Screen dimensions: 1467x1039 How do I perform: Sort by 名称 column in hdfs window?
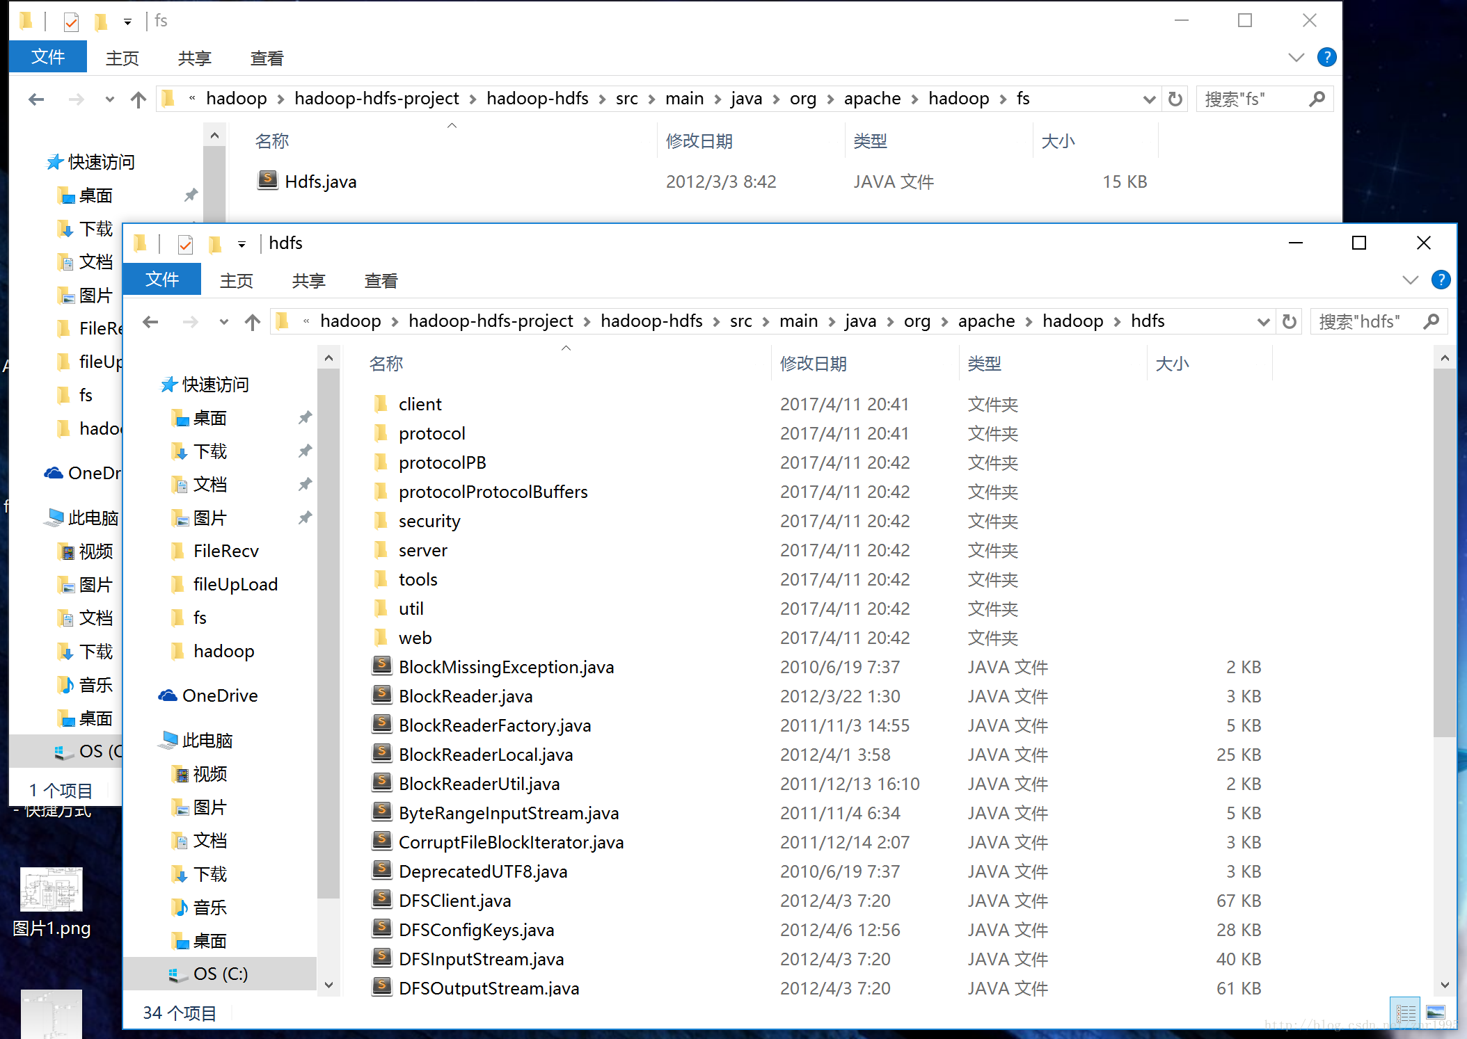565,363
